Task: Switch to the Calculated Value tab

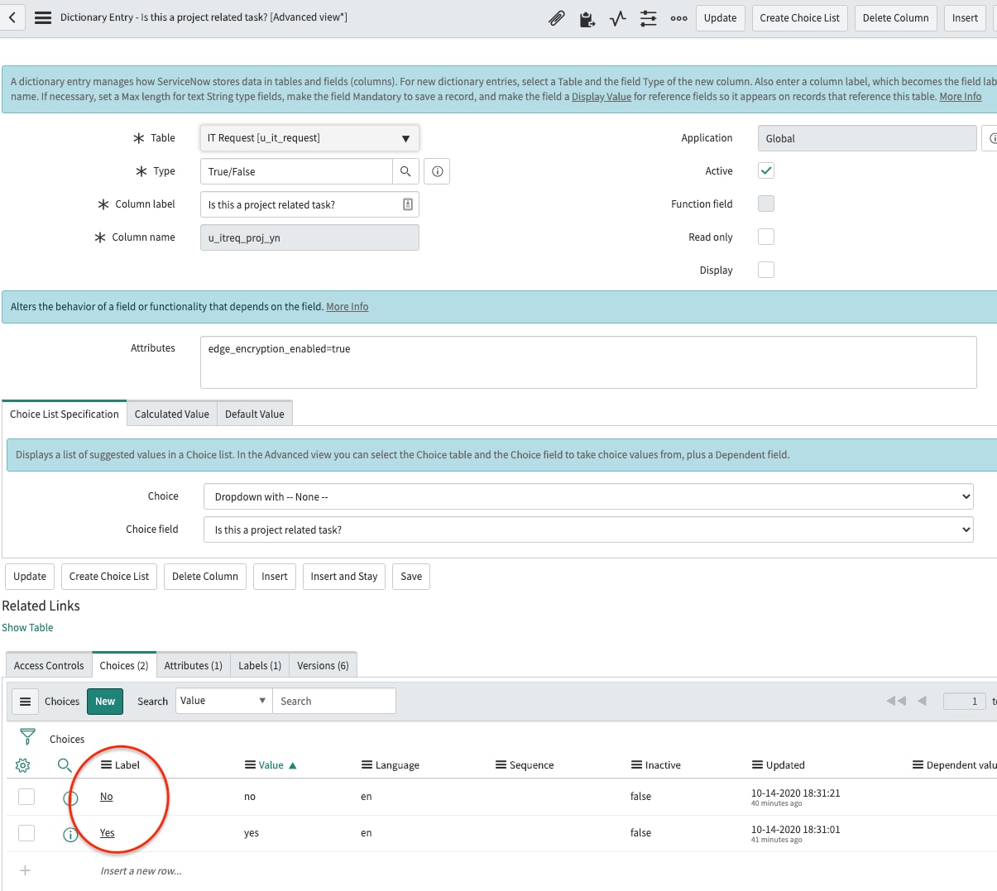Action: pos(172,414)
